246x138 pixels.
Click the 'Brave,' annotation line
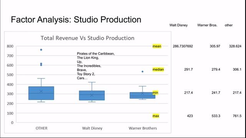pos(82,70)
